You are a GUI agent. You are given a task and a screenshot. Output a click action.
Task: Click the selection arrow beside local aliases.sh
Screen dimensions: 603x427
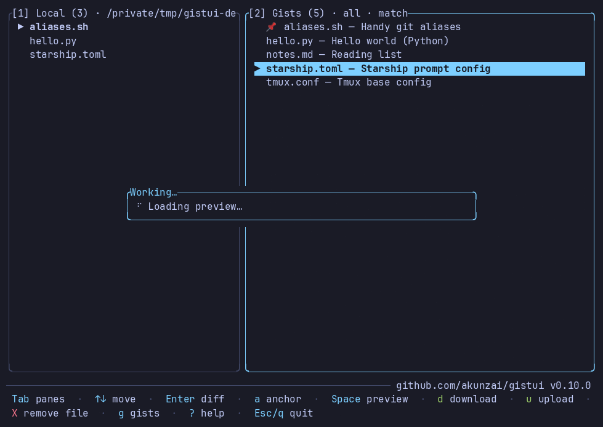click(x=21, y=27)
